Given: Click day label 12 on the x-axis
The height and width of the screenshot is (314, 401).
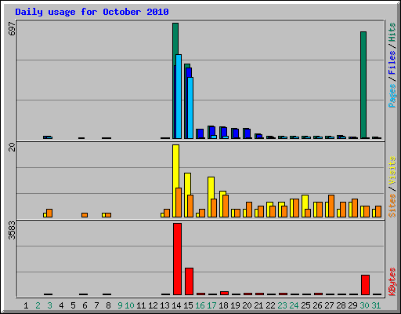Looking at the screenshot, I should 153,305.
